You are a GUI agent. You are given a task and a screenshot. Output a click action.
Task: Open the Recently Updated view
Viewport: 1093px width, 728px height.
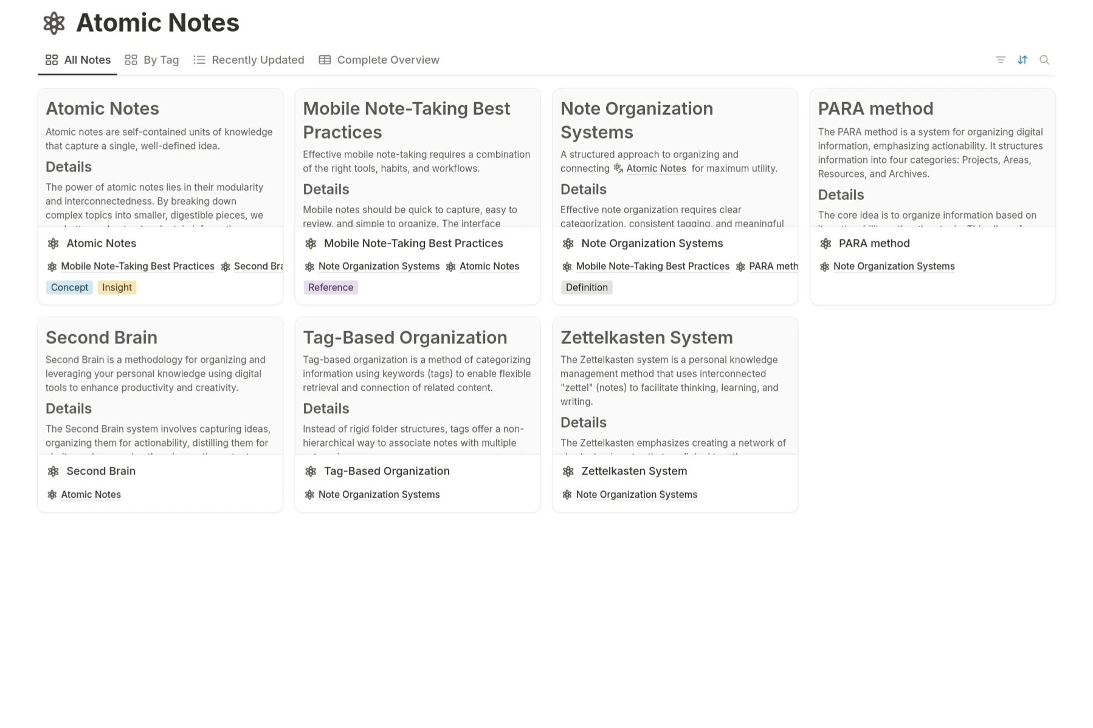click(x=249, y=60)
